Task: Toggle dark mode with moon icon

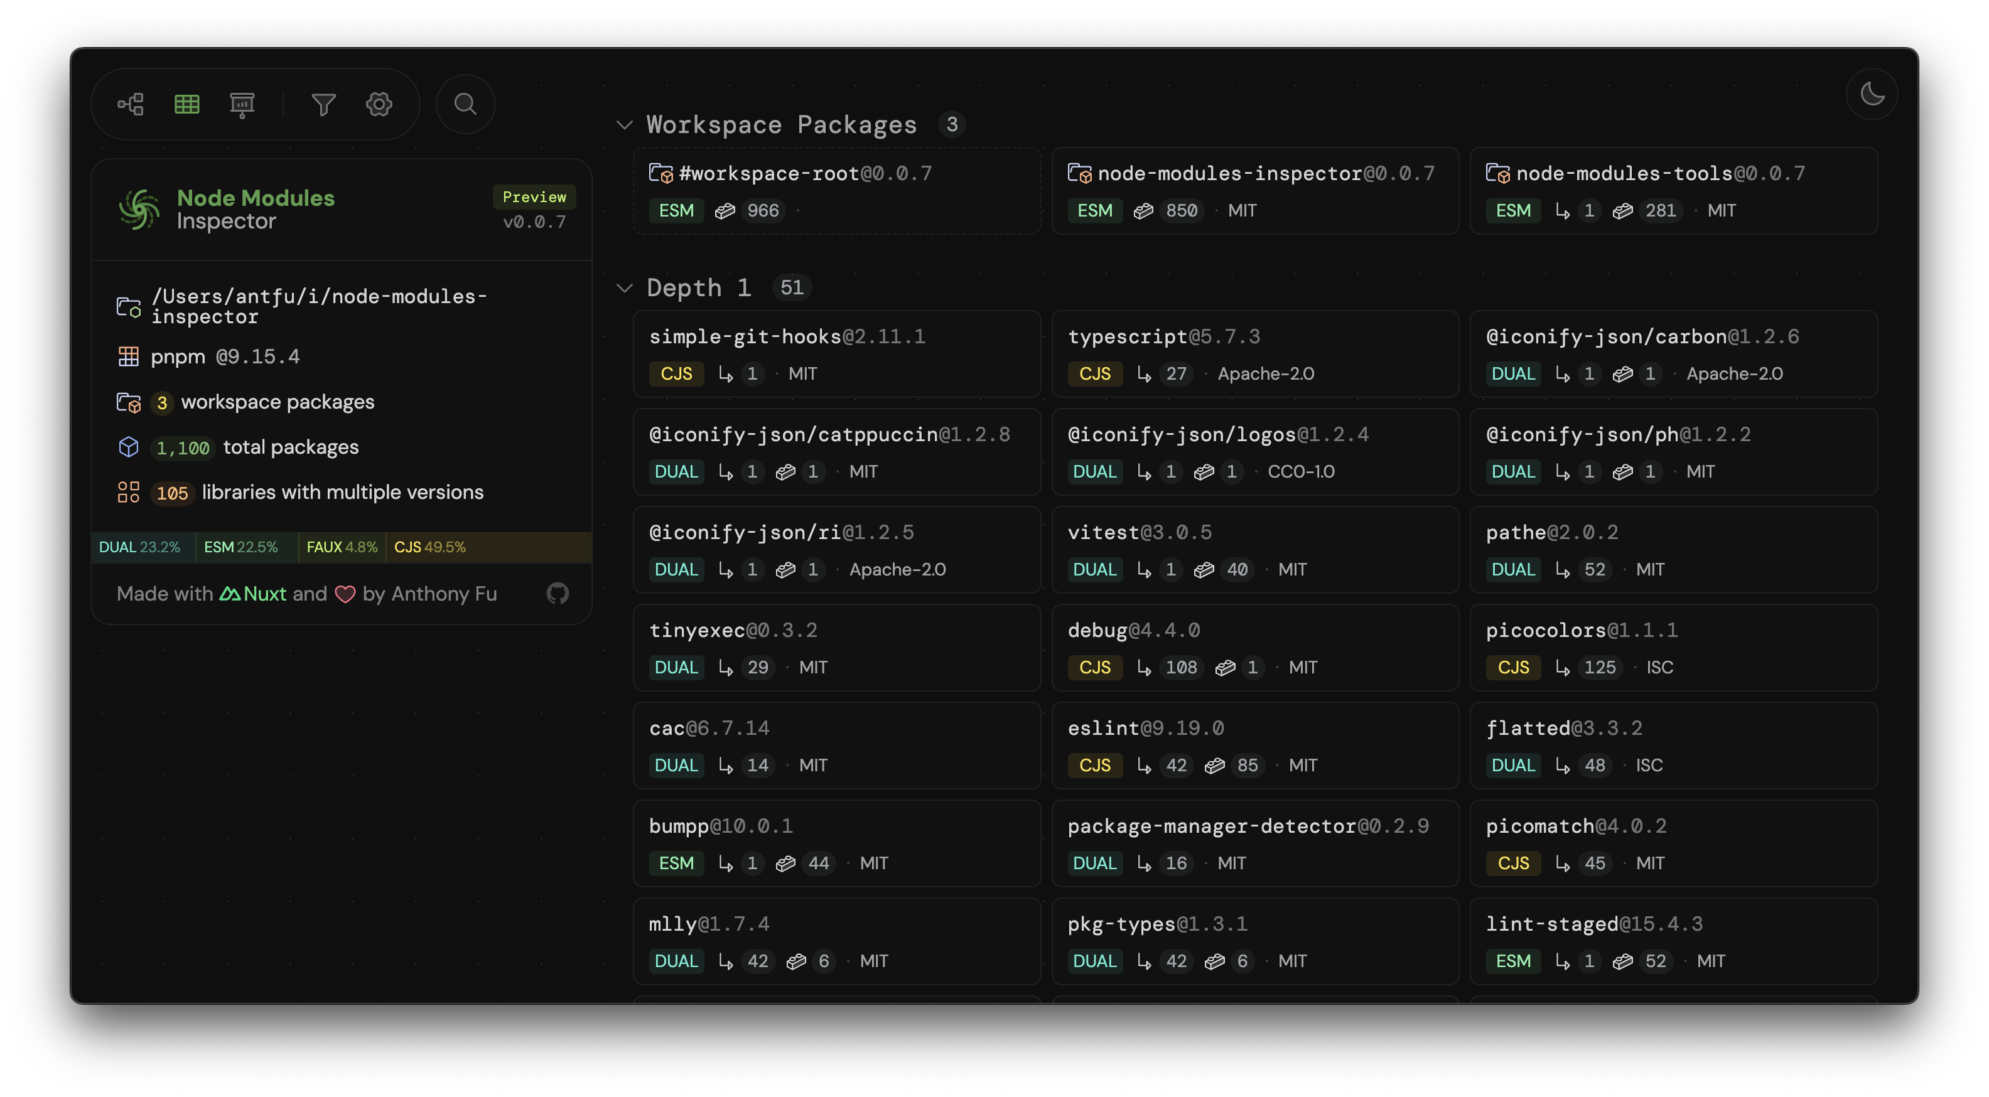Action: (1872, 94)
